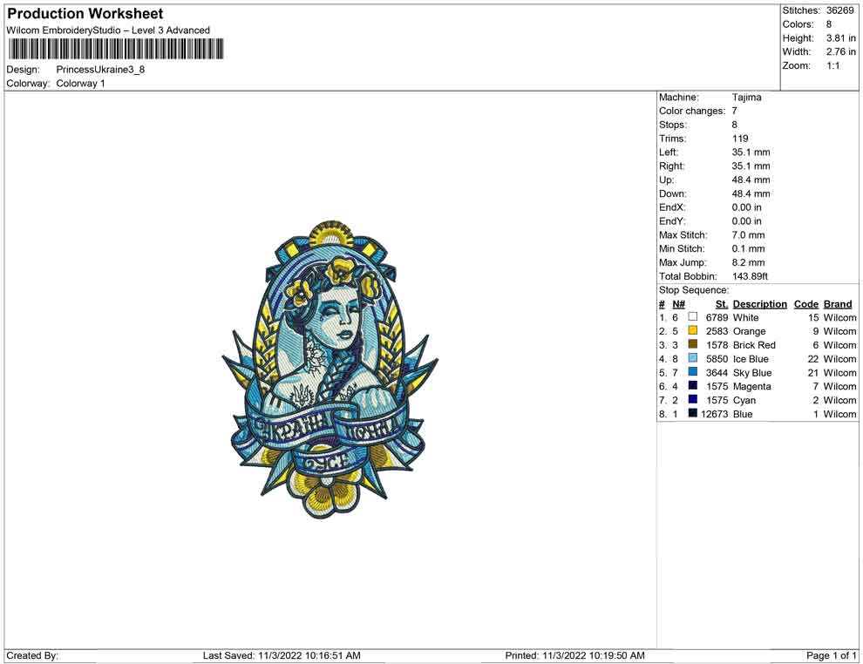Click the design name PrincessUkraine3_8
The width and height of the screenshot is (863, 664).
[x=100, y=70]
